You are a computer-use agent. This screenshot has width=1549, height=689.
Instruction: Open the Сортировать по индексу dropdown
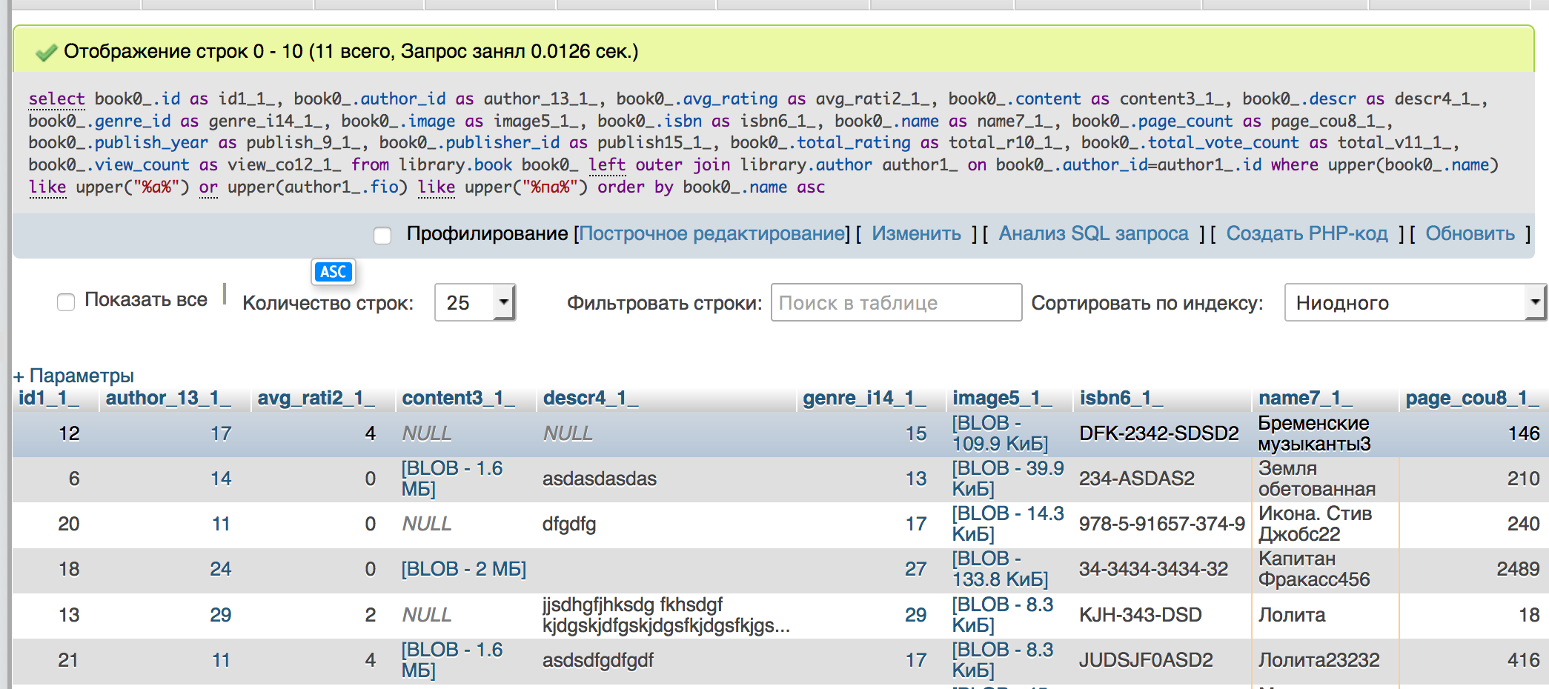pyautogui.click(x=1415, y=302)
